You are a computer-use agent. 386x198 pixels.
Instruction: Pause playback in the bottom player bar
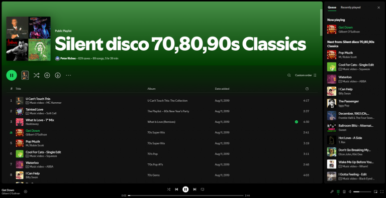(x=185, y=189)
